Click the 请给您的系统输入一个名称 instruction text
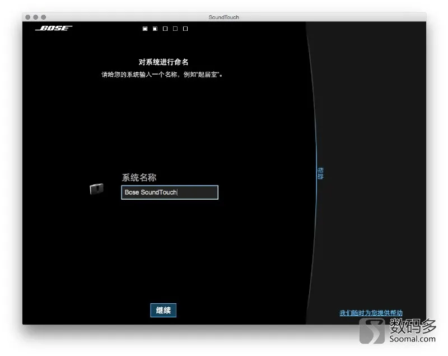 tap(162, 75)
